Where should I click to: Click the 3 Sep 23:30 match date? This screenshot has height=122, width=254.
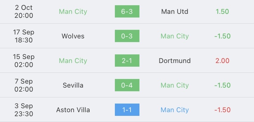point(24,110)
